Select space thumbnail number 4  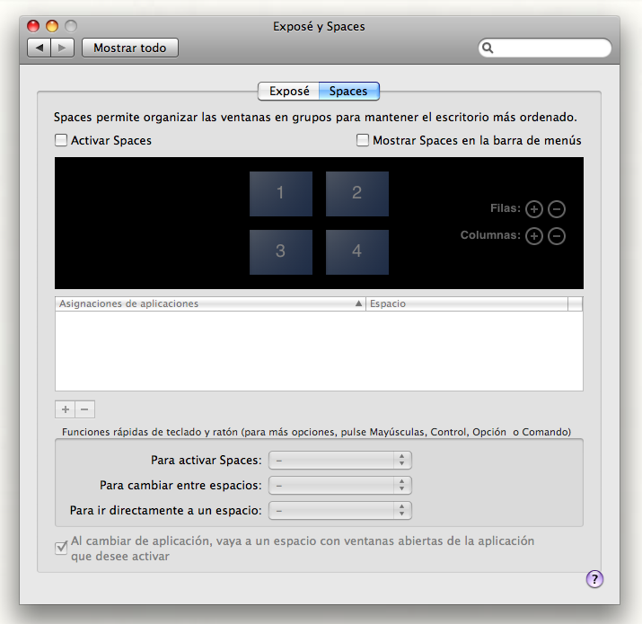pos(357,251)
